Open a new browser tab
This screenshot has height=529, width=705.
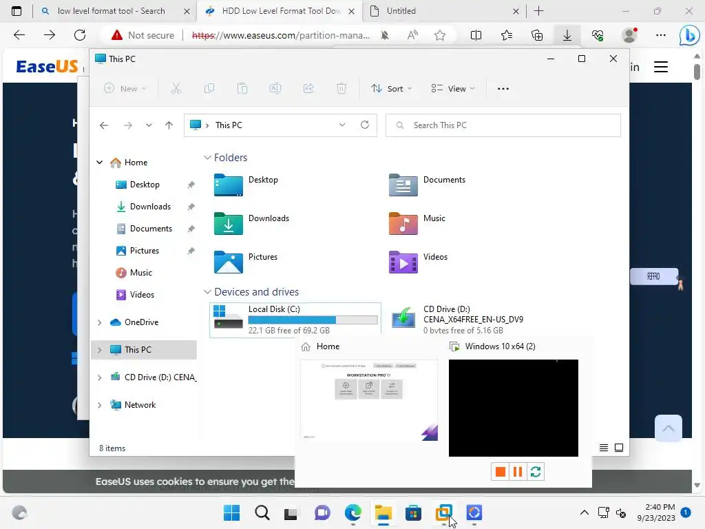click(538, 11)
